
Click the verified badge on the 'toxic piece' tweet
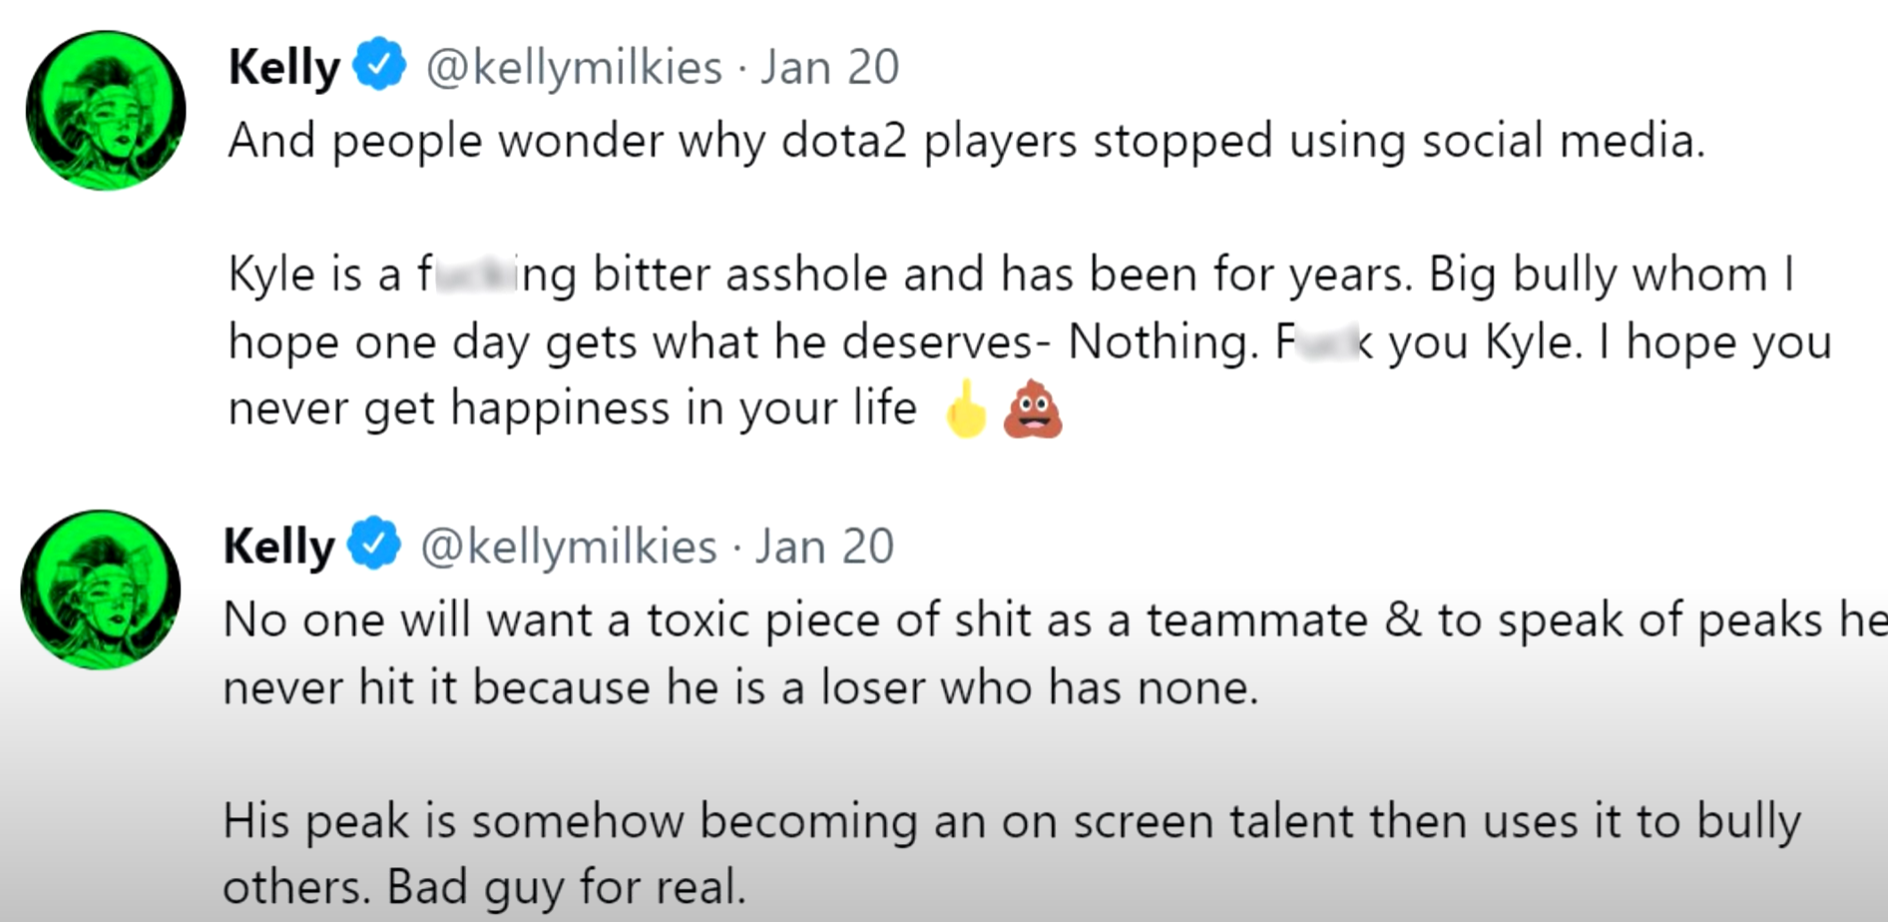click(374, 544)
